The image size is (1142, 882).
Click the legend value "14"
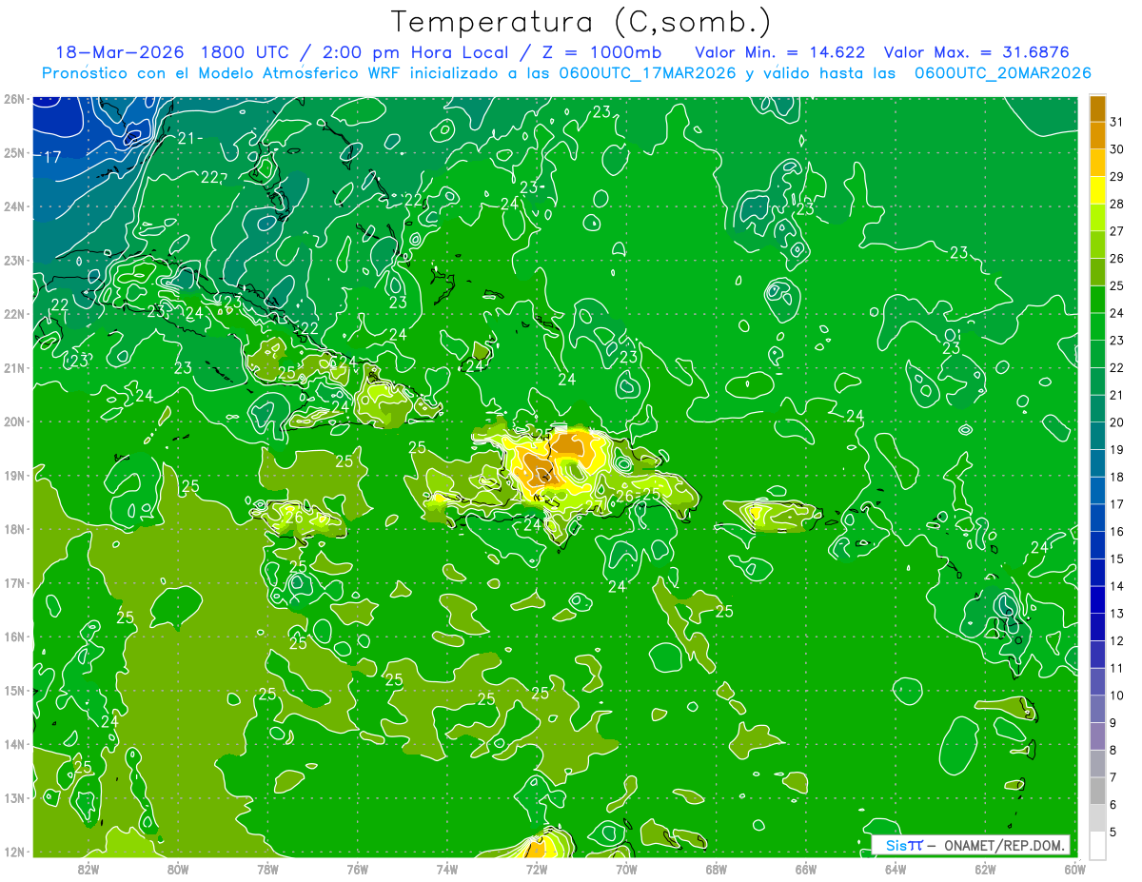(1117, 586)
